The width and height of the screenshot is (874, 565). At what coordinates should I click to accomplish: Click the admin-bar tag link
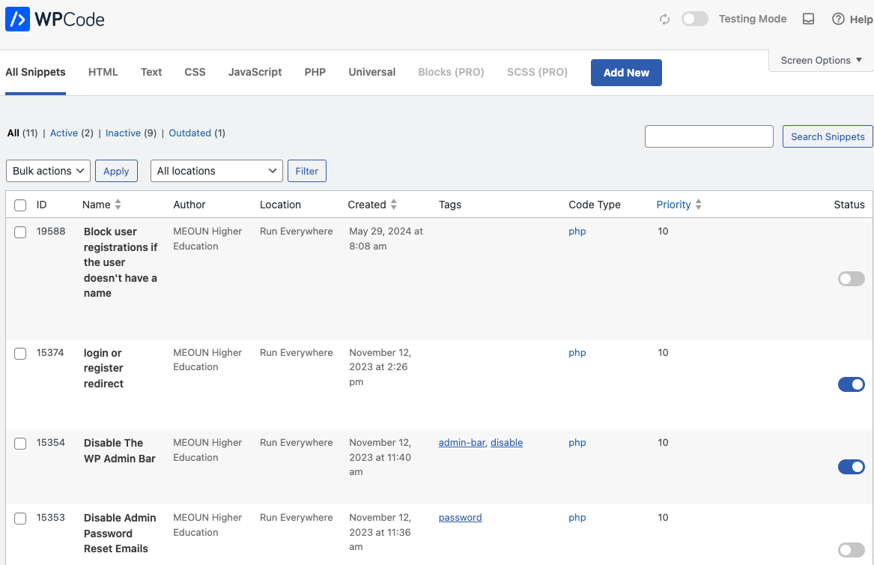click(461, 443)
